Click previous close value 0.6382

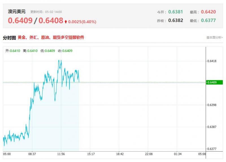click(x=175, y=20)
